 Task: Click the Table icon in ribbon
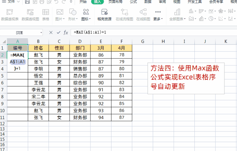(x=46, y=14)
